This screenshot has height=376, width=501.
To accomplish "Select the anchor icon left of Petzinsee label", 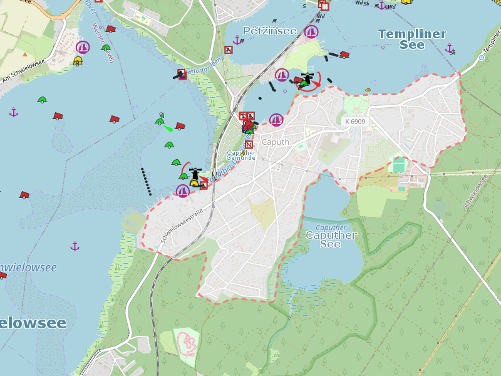I will pos(237,41).
